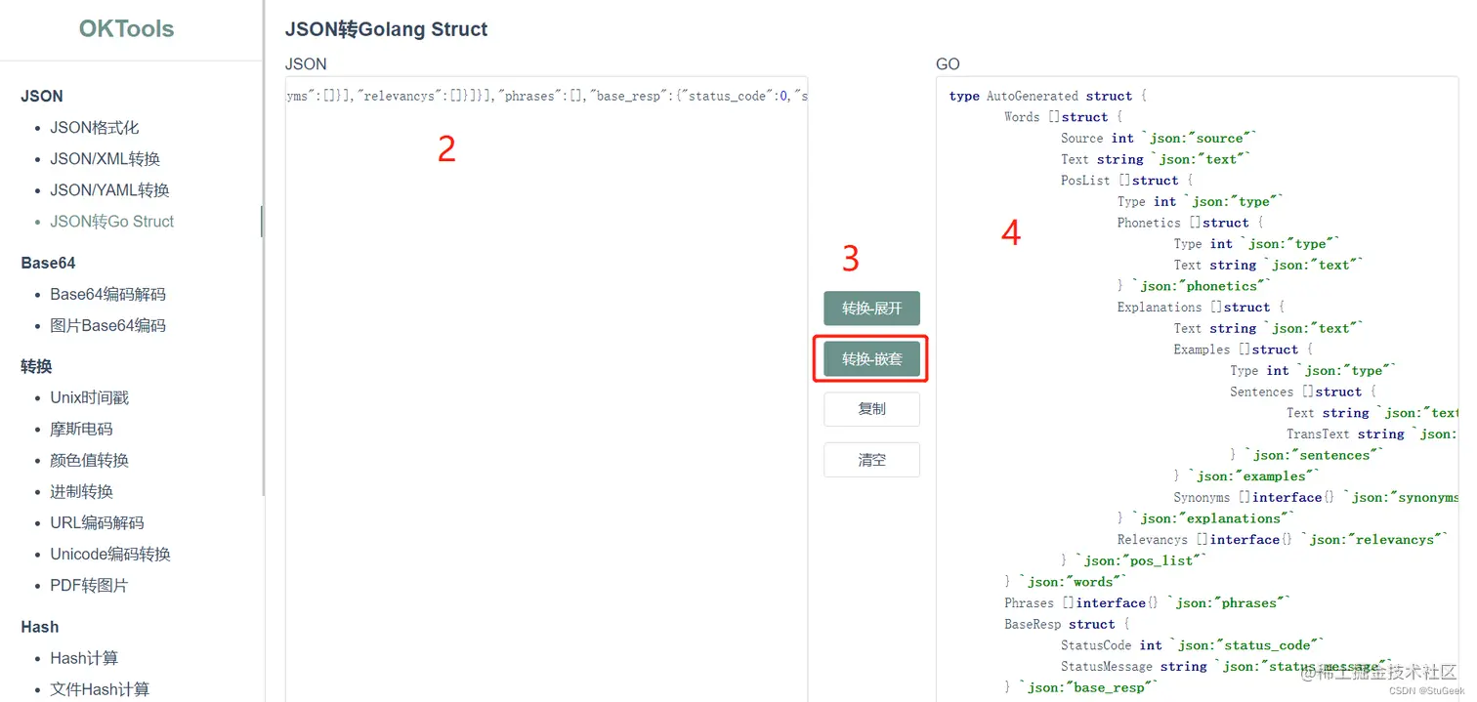Click the 'Words []struct {' line

(x=1064, y=117)
